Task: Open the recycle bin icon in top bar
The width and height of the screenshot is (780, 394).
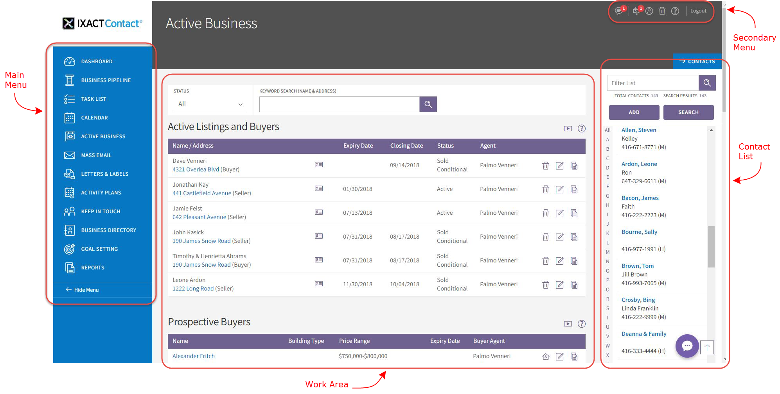Action: 662,11
